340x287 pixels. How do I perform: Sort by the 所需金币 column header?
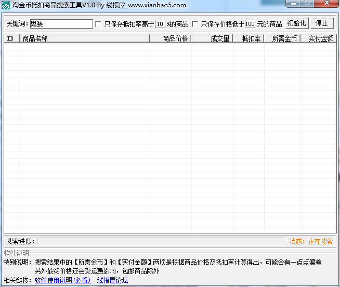[282, 38]
